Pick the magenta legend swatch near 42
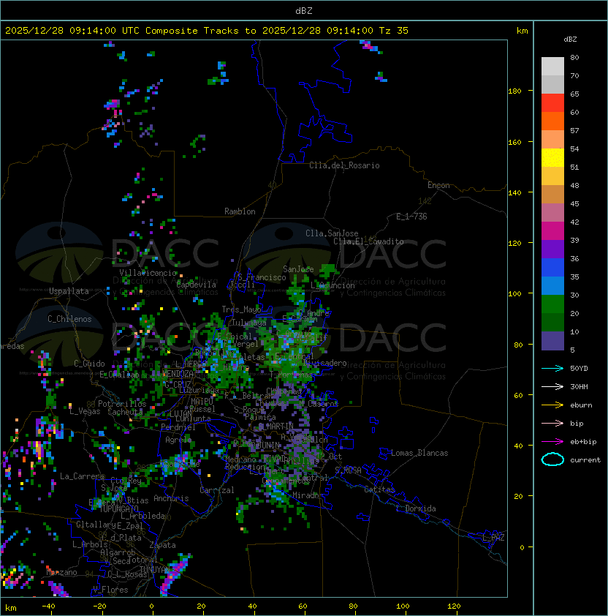This screenshot has width=608, height=616. coord(552,230)
